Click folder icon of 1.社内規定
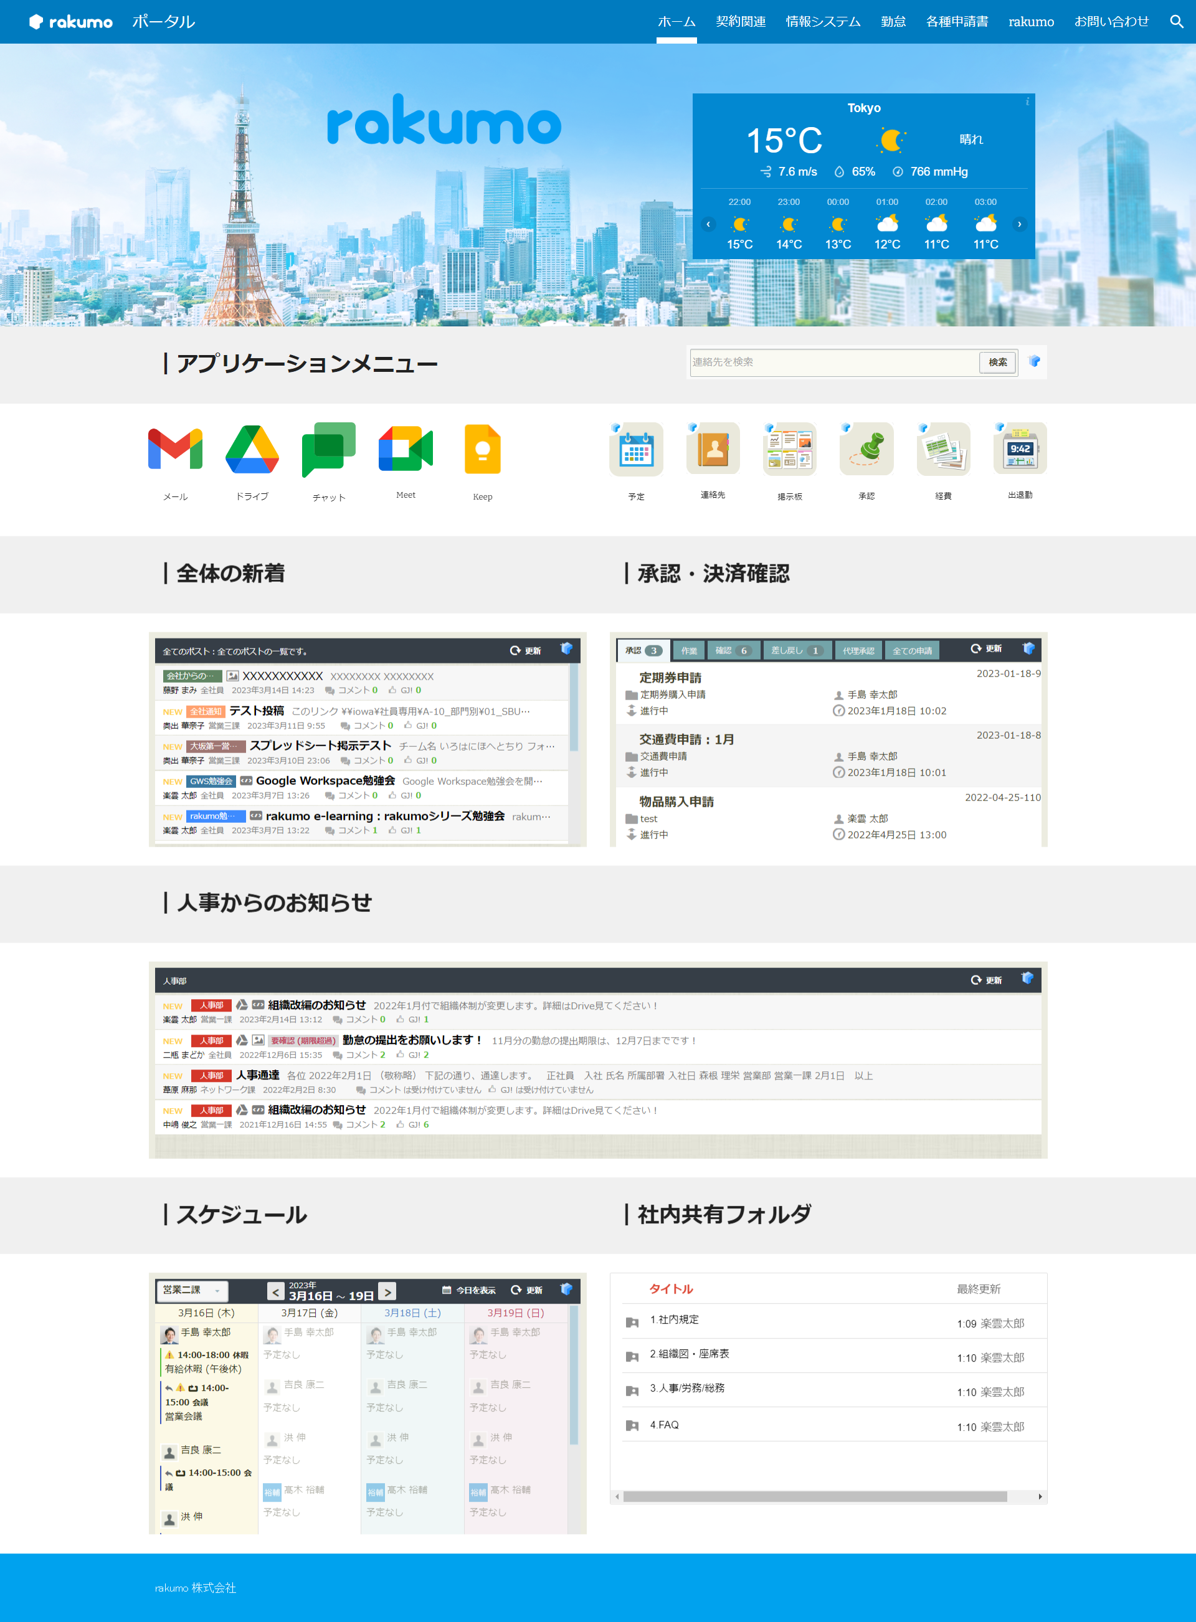 [x=632, y=1322]
